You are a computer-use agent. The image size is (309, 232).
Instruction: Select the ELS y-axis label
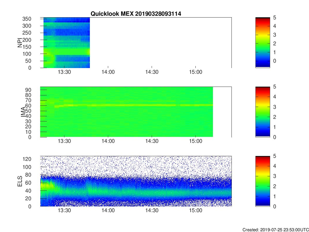point(20,181)
